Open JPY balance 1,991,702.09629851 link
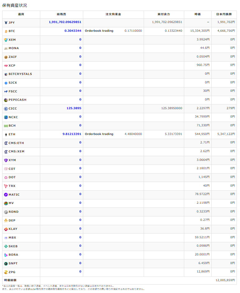This screenshot has width=240, height=293. 65,22
